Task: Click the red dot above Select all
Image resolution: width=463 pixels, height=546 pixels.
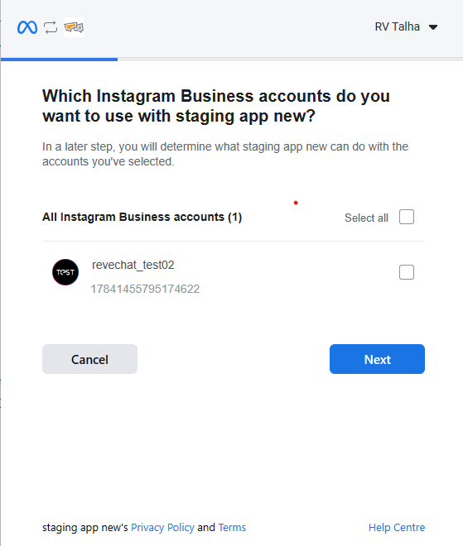Action: tap(296, 203)
